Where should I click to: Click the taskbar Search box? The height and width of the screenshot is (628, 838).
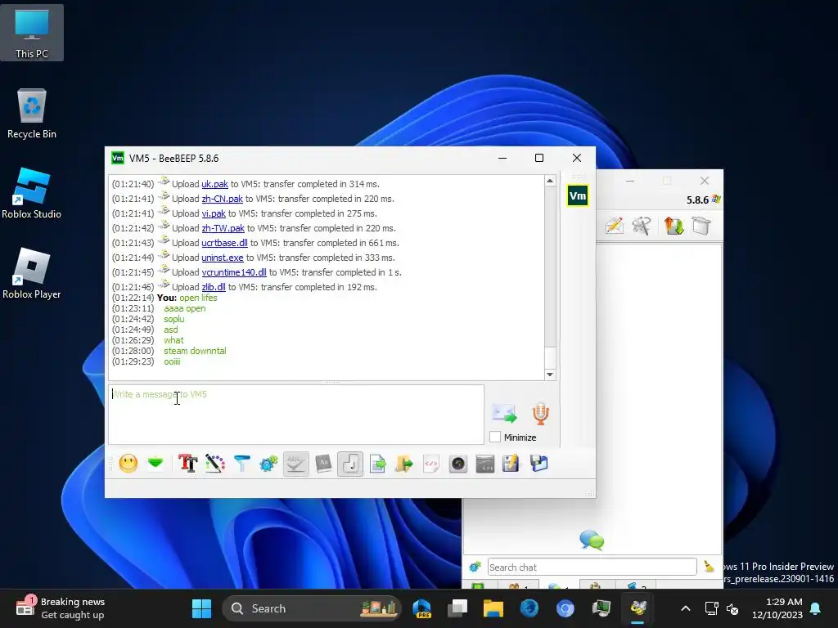pos(312,608)
